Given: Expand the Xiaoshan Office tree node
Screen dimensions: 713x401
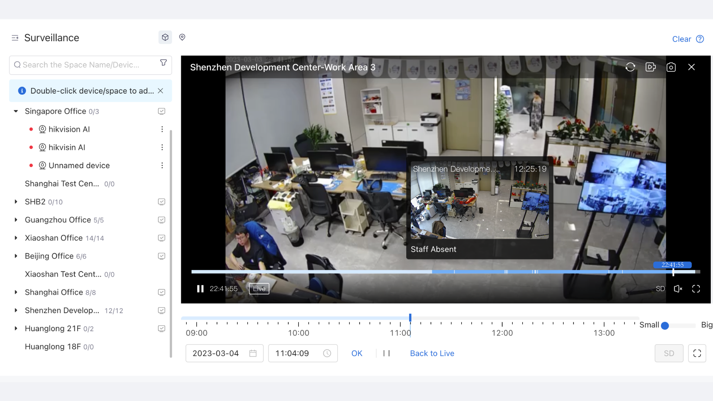Looking at the screenshot, I should (x=16, y=238).
